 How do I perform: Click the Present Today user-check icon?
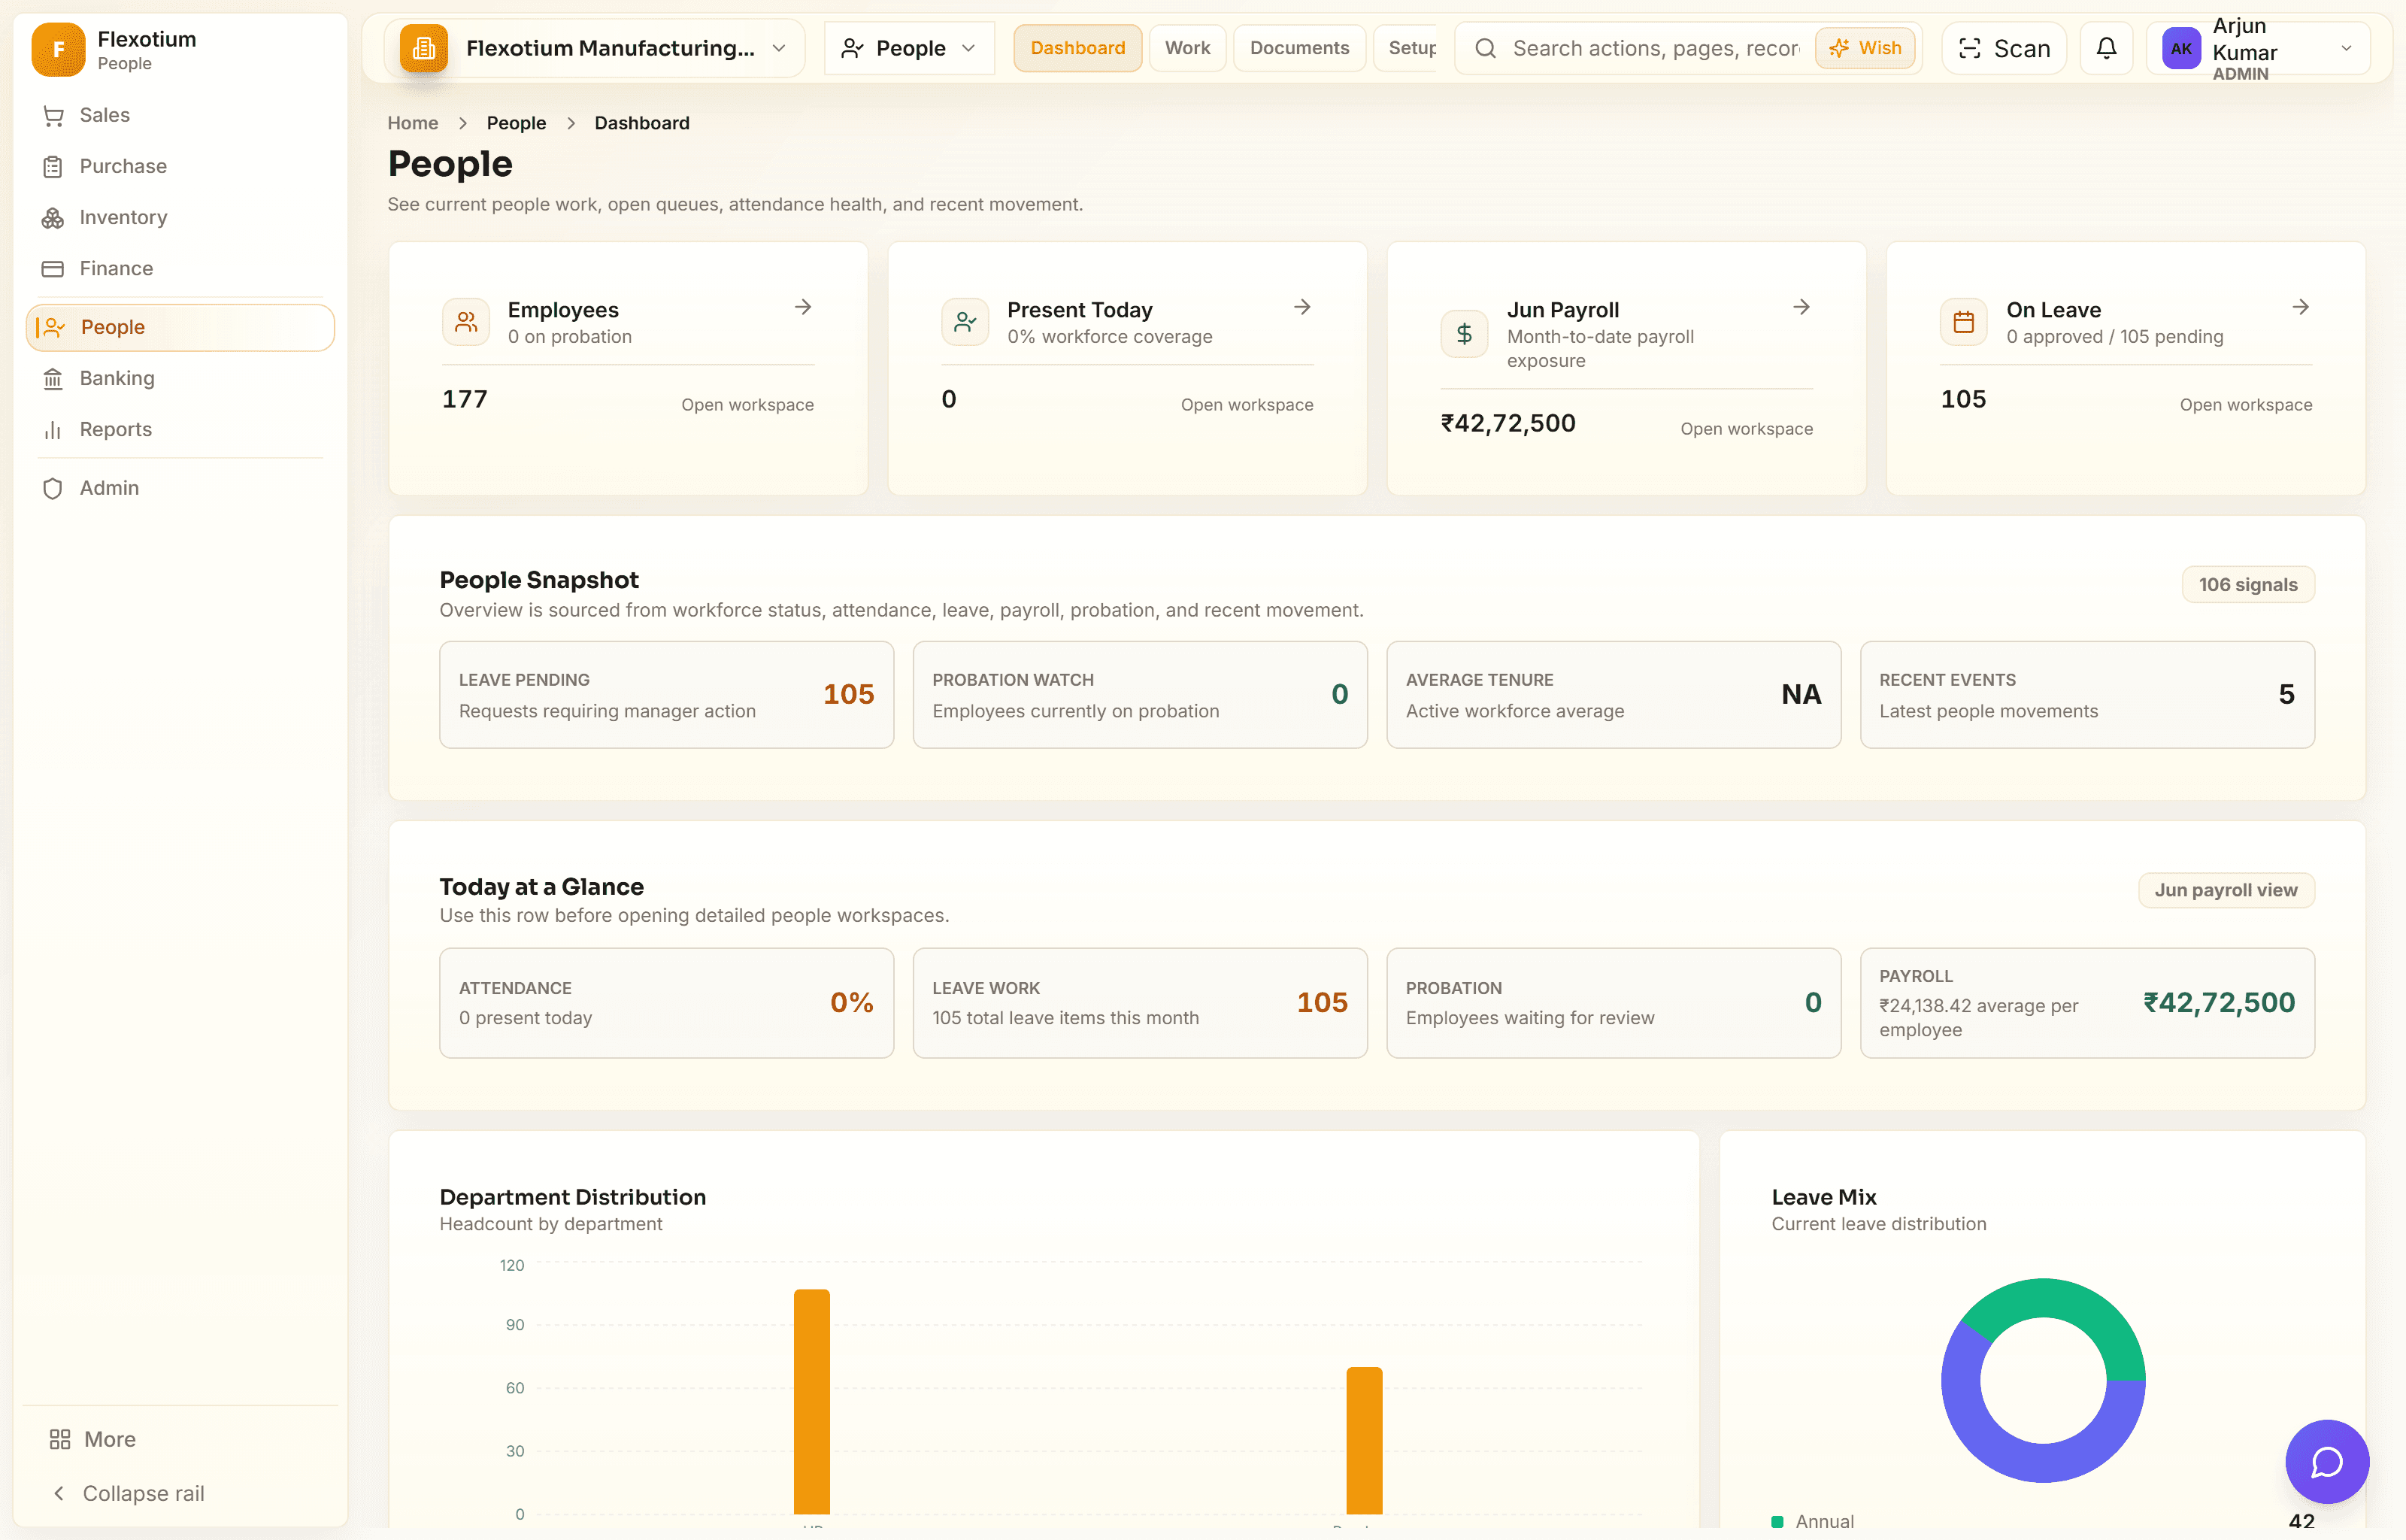pyautogui.click(x=965, y=322)
